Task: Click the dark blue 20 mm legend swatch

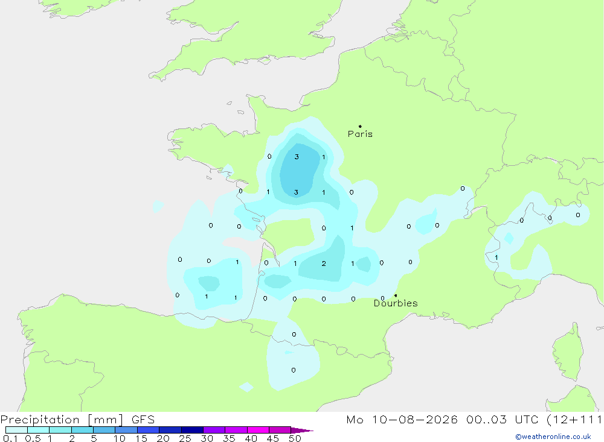Action: tap(170, 430)
